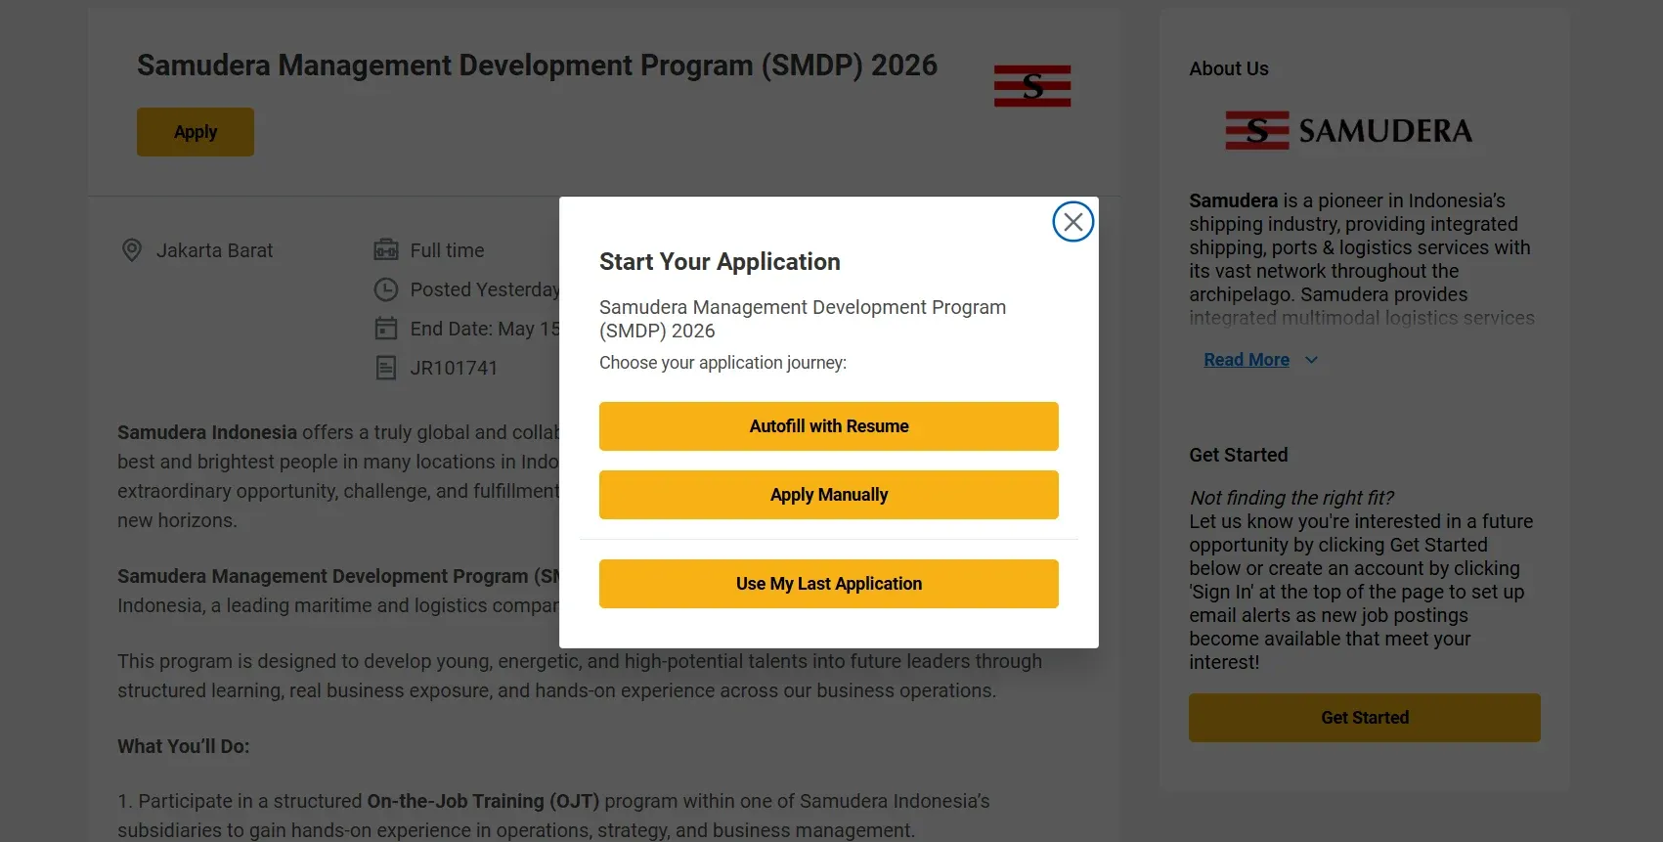Click the calendar icon next to End Date
Viewport: 1663px width, 842px height.
(385, 329)
